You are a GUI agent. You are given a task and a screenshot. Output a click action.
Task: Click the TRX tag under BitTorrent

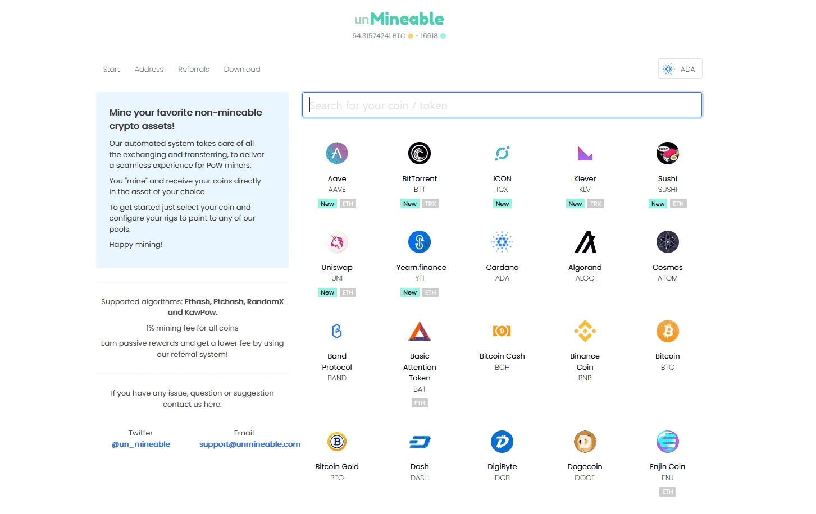click(431, 204)
